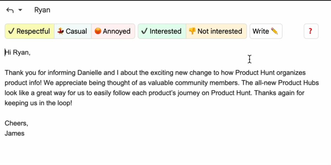Image resolution: width=331 pixels, height=165 pixels.
Task: Click the Write pencil button
Action: pos(266,31)
